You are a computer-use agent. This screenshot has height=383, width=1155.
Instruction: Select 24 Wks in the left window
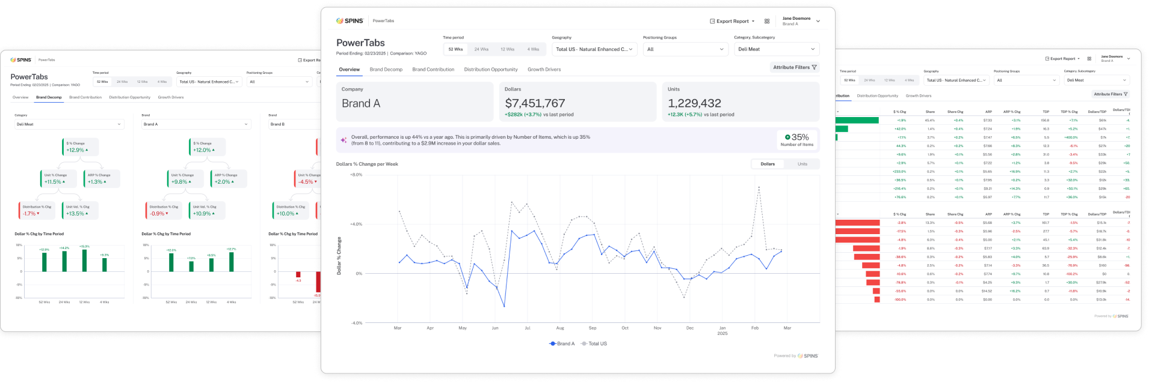click(122, 82)
